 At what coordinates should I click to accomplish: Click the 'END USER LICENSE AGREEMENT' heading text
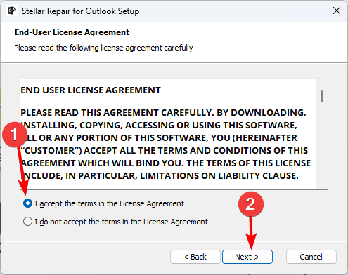(91, 90)
